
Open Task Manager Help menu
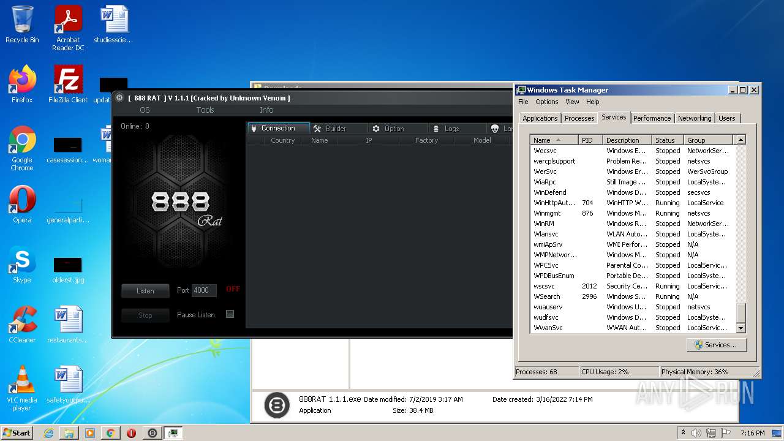point(592,102)
